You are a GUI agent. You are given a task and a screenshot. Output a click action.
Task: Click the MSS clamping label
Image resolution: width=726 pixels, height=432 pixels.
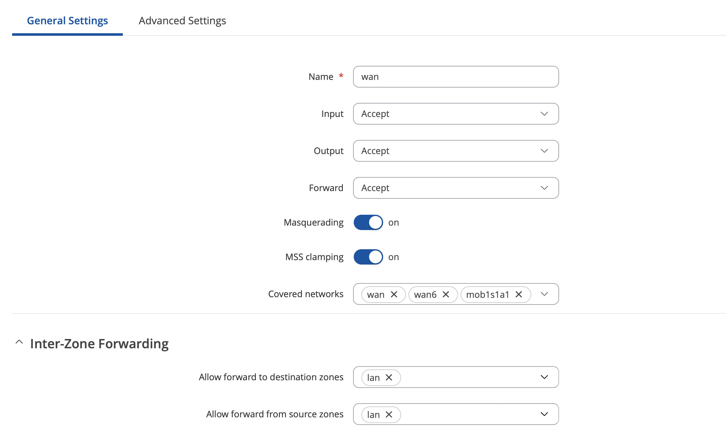(x=314, y=257)
